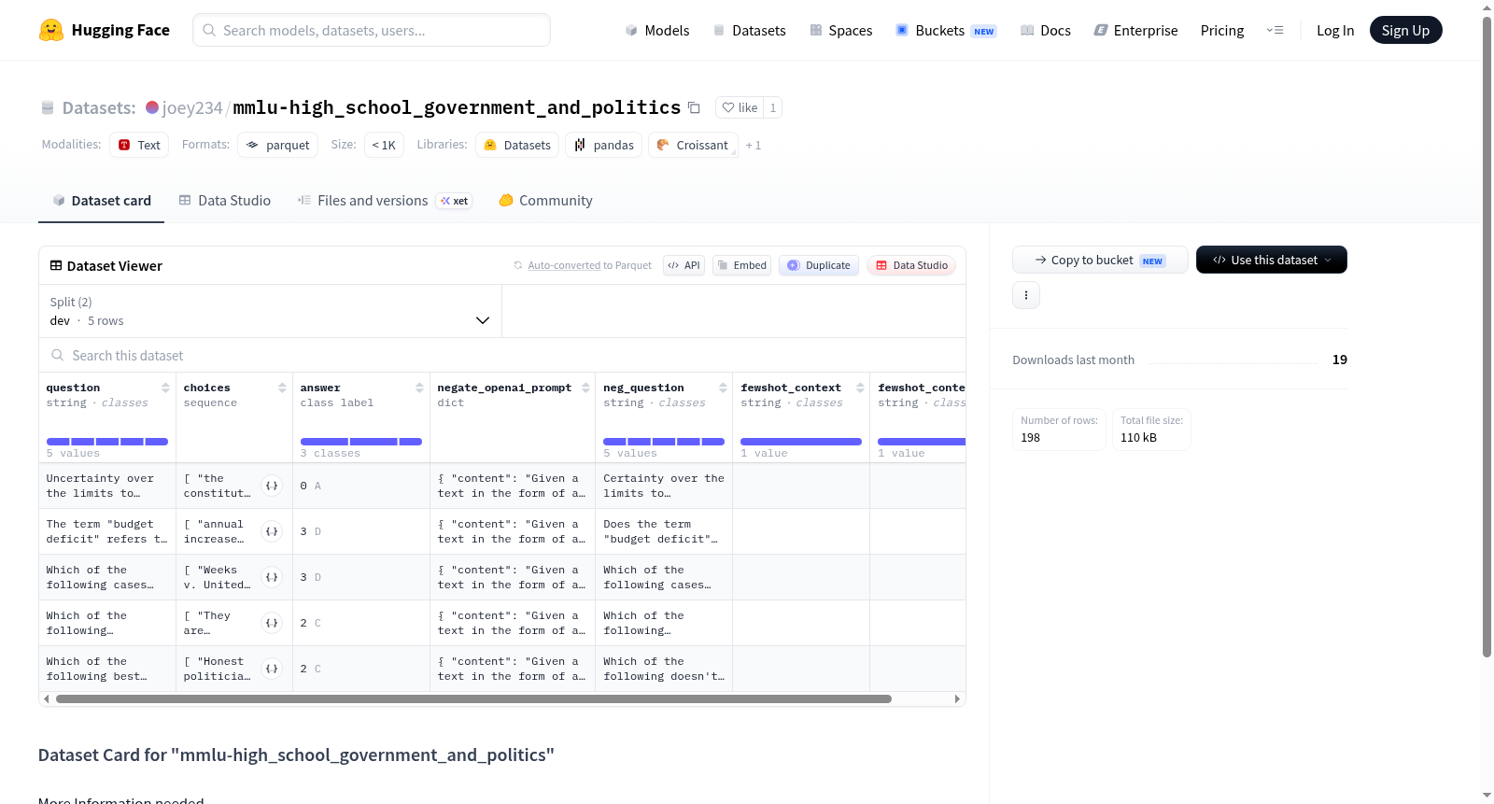1494x804 pixels.
Task: Expand choices JSON for the 'annual increase…' row
Action: [x=272, y=531]
